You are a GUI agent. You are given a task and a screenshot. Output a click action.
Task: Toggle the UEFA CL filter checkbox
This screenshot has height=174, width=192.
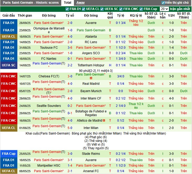(84, 9)
